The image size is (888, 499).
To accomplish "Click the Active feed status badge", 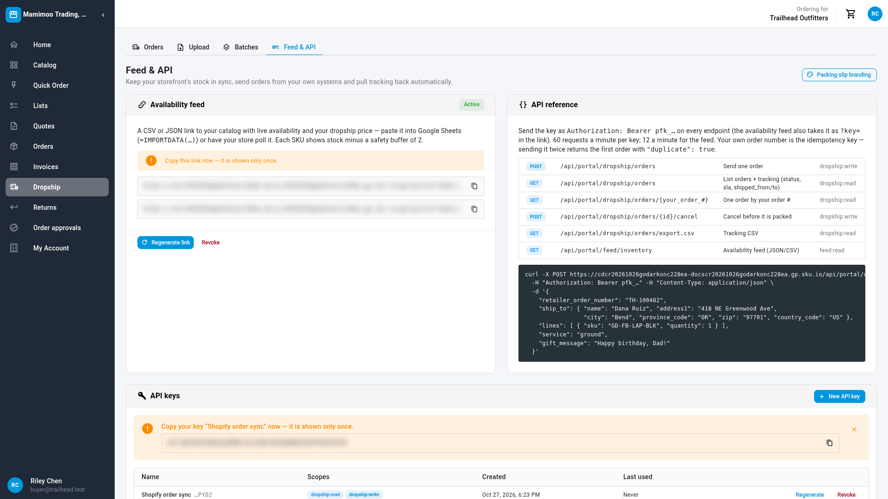I will [471, 104].
